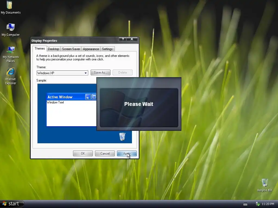Image resolution: width=278 pixels, height=208 pixels.
Task: Switch to the Desktop tab
Action: [x=53, y=49]
